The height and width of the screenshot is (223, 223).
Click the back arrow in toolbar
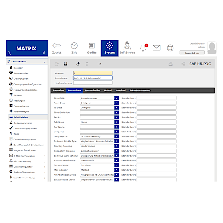click(99, 64)
